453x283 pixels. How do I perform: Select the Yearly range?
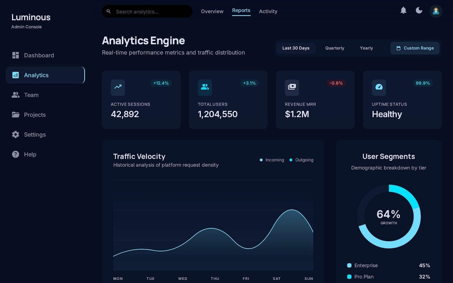point(366,48)
